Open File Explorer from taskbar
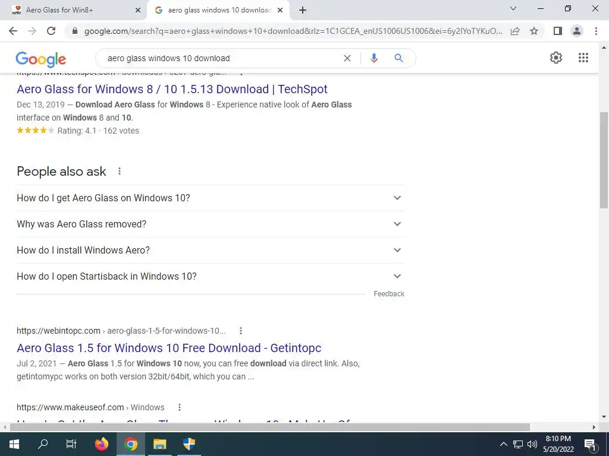This screenshot has height=456, width=609. pyautogui.click(x=159, y=444)
